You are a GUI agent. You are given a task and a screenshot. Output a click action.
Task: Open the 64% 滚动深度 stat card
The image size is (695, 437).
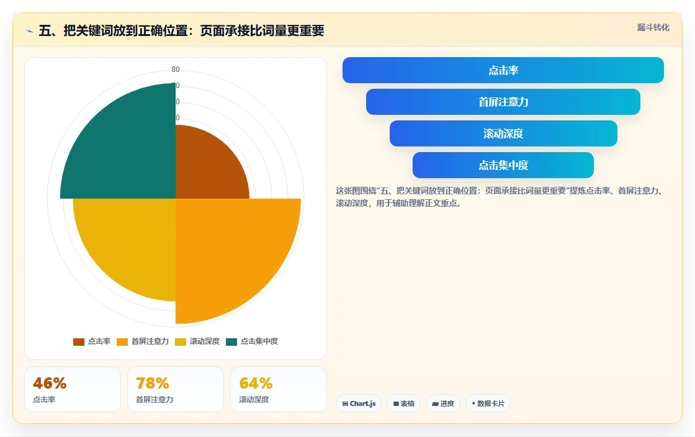point(279,389)
